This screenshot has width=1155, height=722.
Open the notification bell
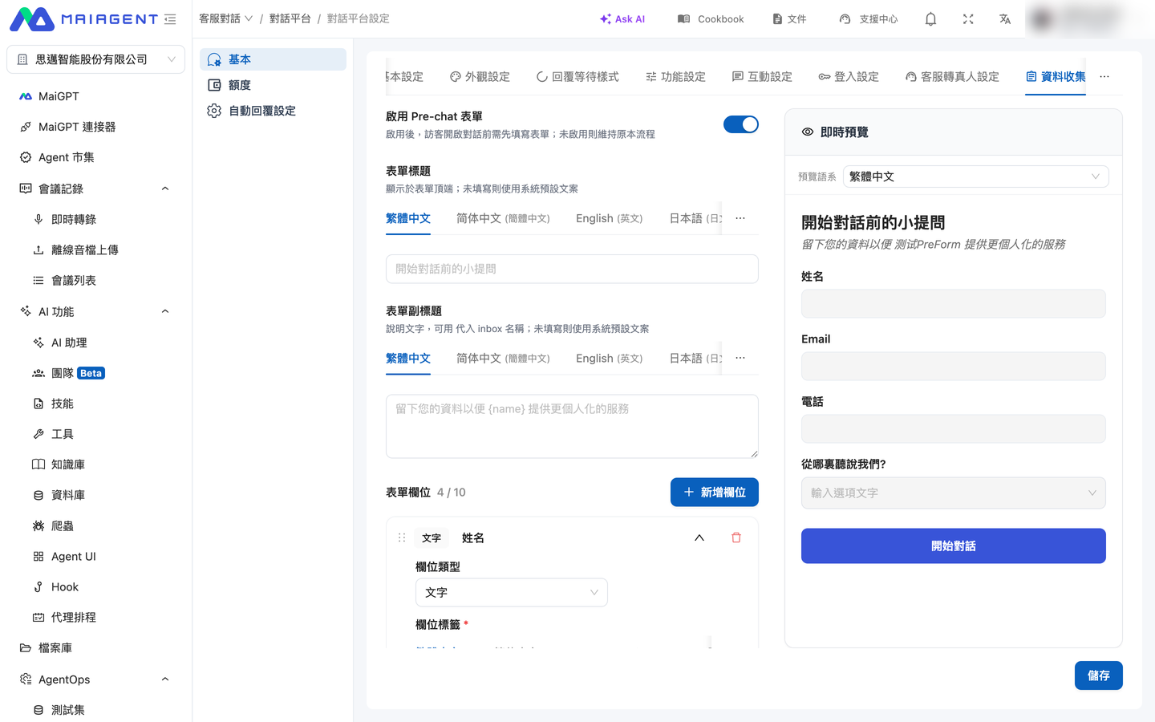coord(930,19)
